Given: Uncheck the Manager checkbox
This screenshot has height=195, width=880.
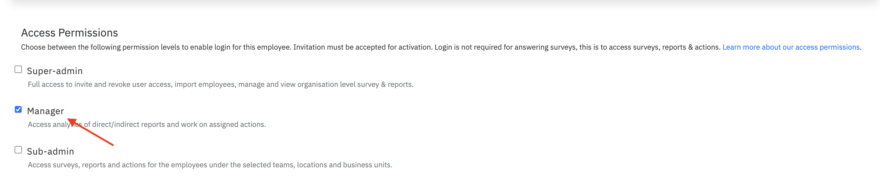Looking at the screenshot, I should 18,110.
